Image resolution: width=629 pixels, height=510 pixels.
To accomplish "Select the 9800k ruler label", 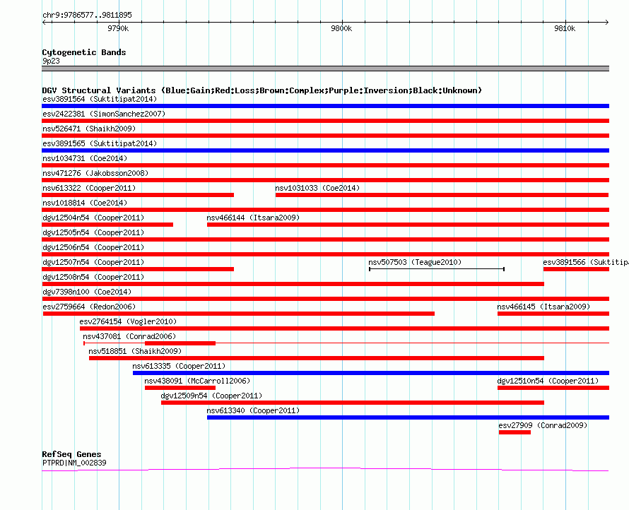I will [x=341, y=28].
